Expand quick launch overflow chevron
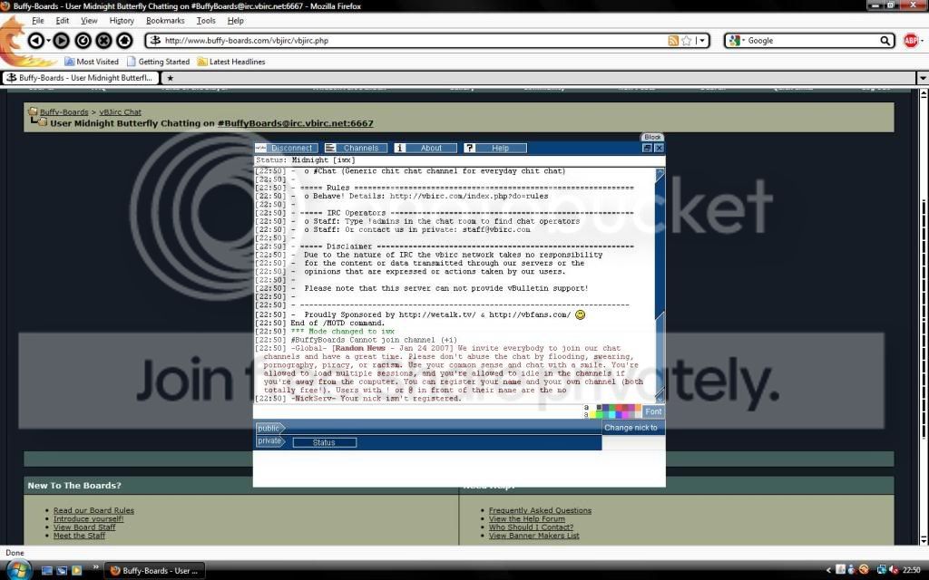This screenshot has width=929, height=580. 95,567
